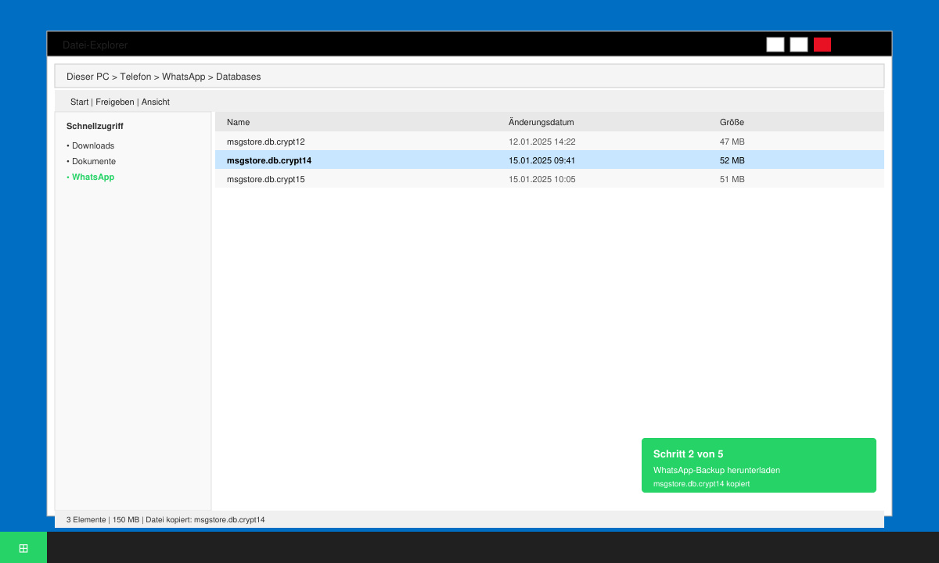Open the Start ribbon tab
Screen dimensions: 939x563
point(79,102)
